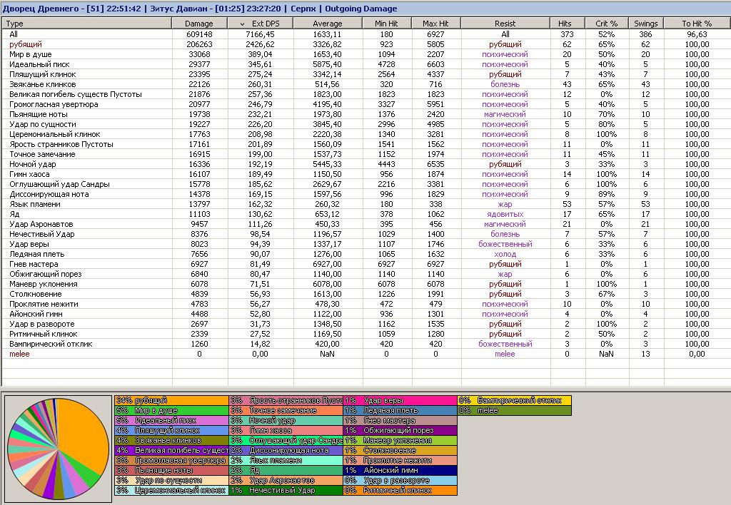Viewport: 731px width, 505px height.
Task: Select the 'Язык пламени' table row
Action: [x=365, y=204]
